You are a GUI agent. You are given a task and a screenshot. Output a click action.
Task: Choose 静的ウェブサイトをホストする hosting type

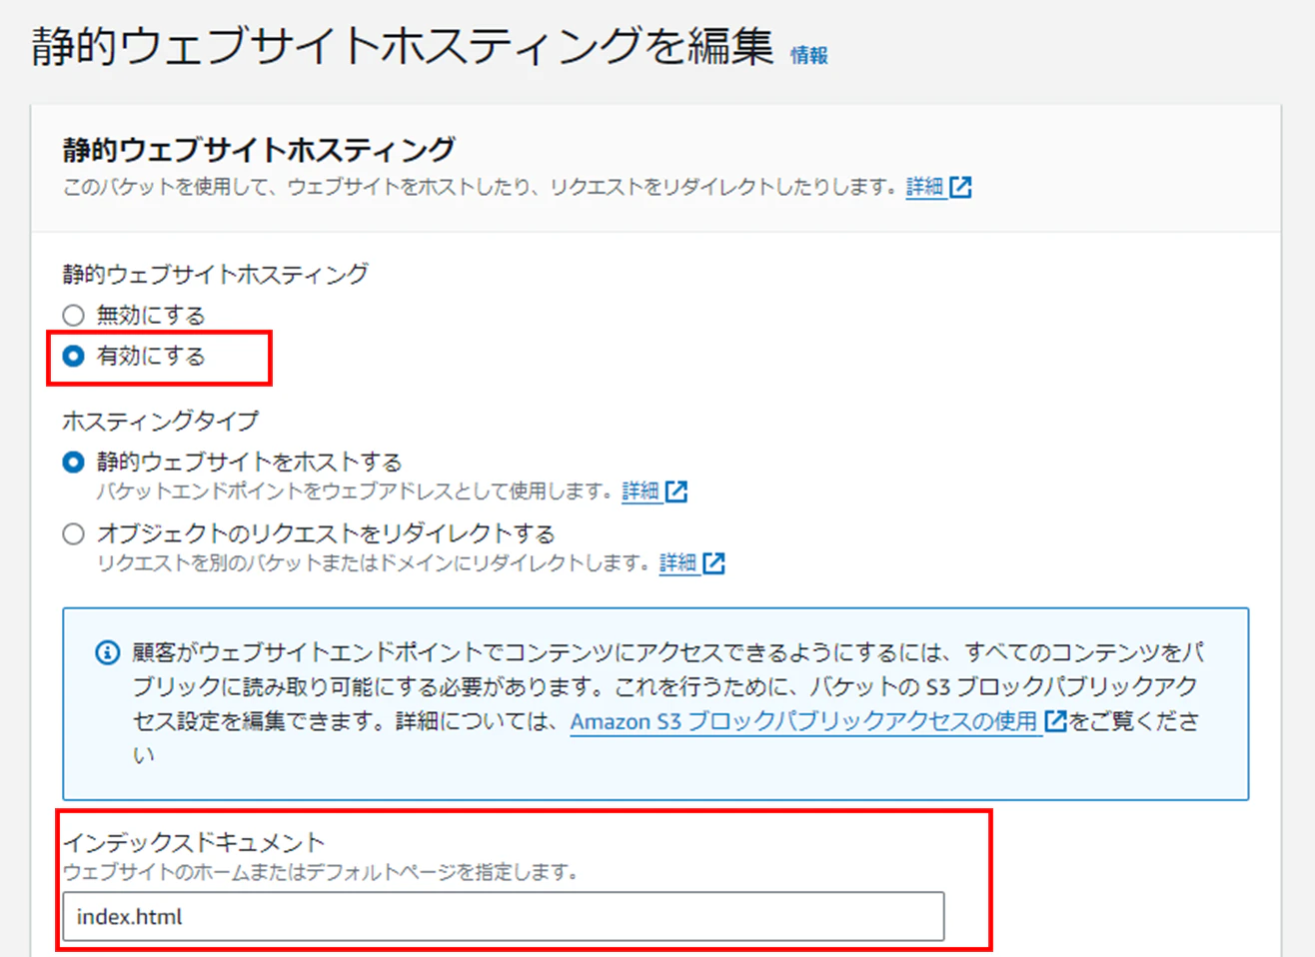coord(73,463)
